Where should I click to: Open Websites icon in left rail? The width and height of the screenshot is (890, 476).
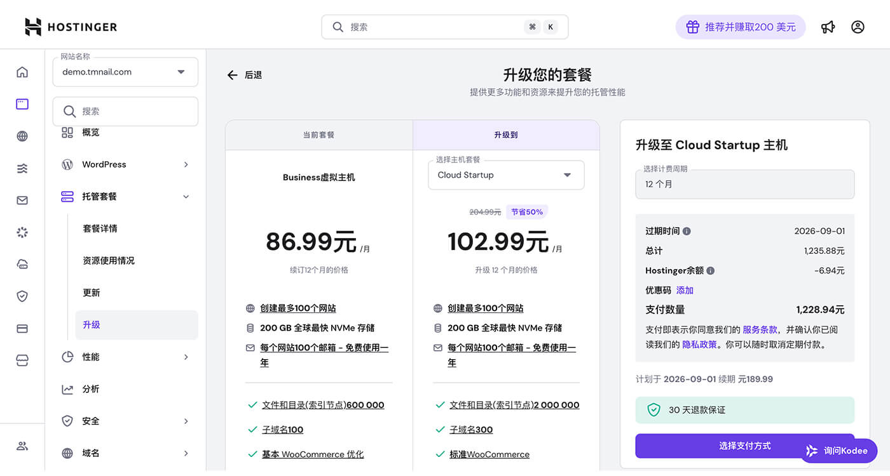22,104
